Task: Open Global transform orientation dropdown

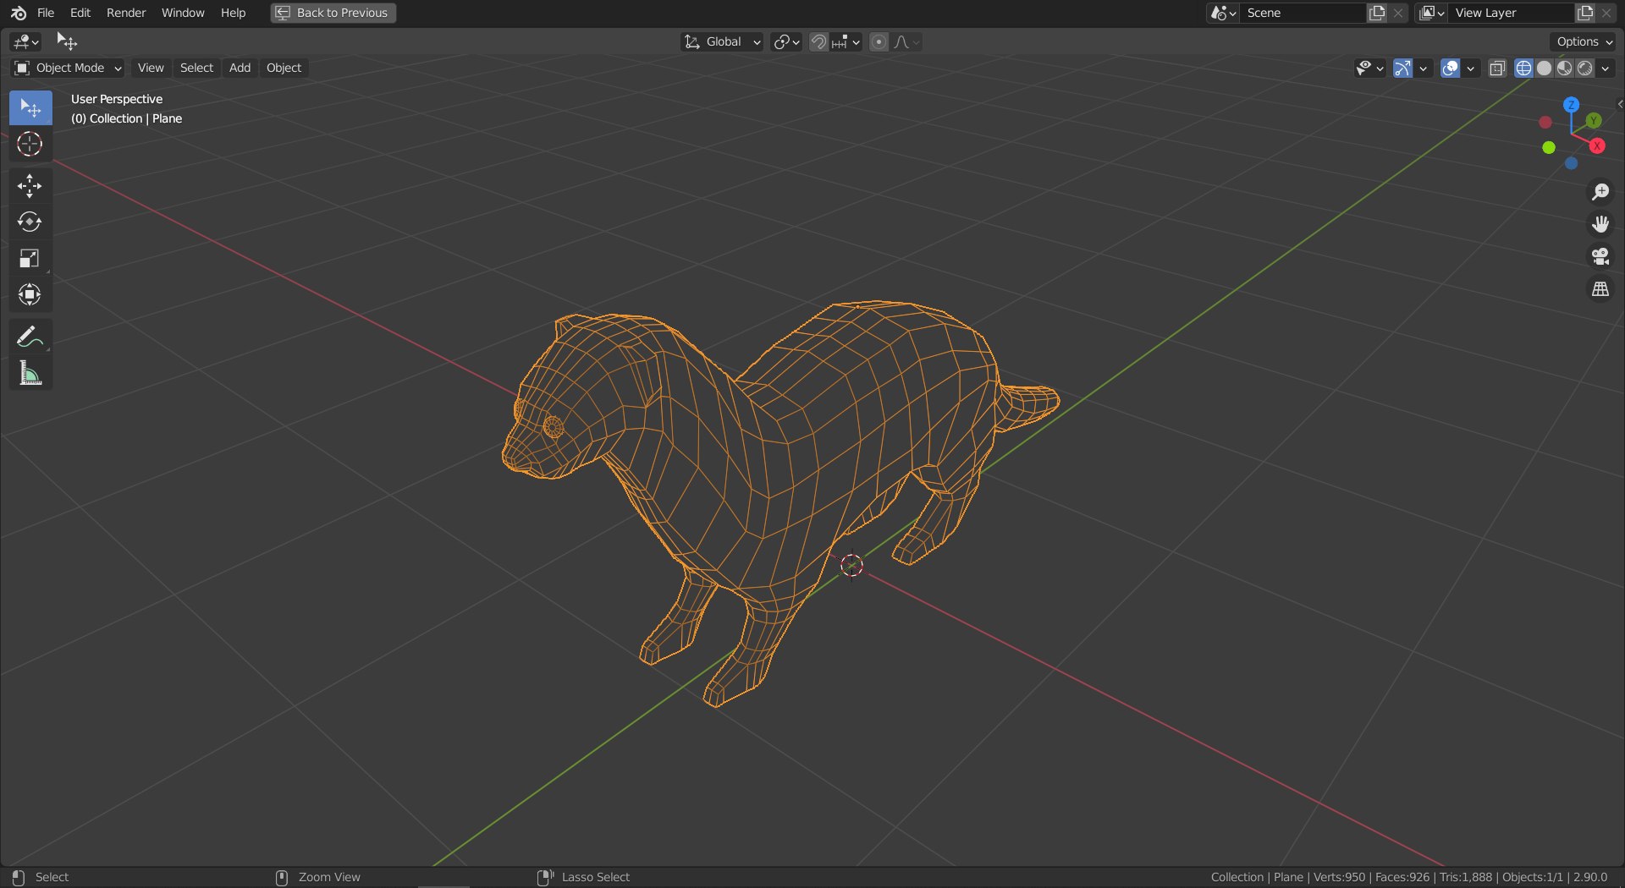Action: point(722,41)
